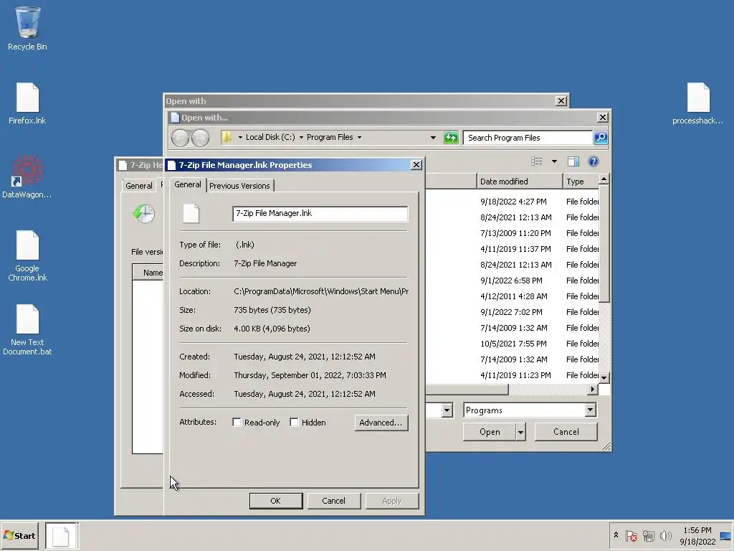Select the DataWagon shortcut icon on desktop
734x551 pixels.
[x=27, y=177]
